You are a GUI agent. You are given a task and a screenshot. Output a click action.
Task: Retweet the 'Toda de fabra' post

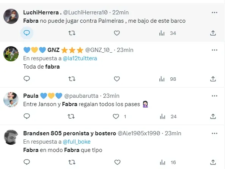(72, 79)
